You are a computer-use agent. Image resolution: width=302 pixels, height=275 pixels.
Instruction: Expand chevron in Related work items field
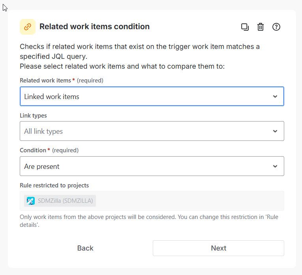275,96
